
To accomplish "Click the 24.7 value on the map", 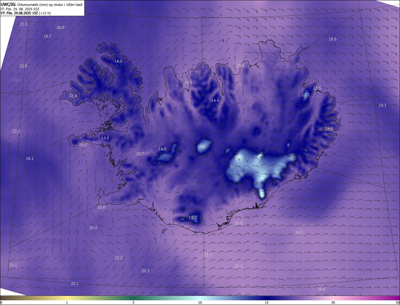I will click(299, 233).
